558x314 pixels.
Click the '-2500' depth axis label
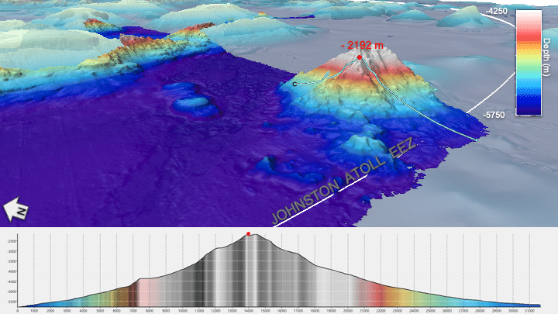(12, 241)
